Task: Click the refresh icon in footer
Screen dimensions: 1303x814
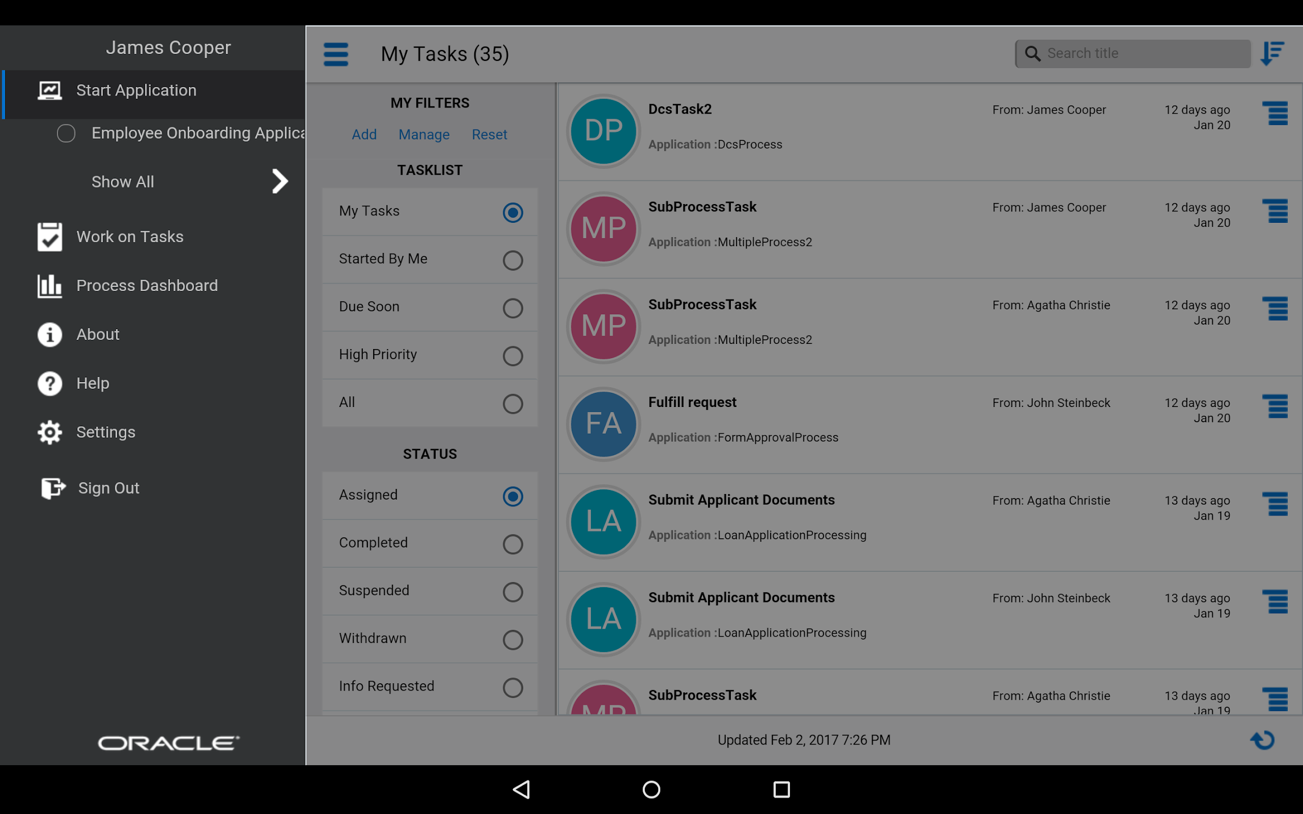Action: coord(1262,740)
